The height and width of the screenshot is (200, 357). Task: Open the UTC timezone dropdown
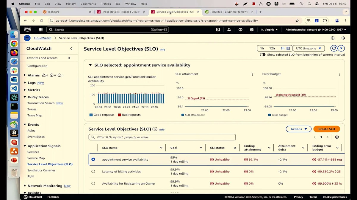tap(309, 48)
